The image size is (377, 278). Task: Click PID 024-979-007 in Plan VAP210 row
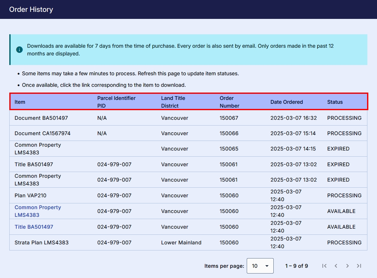tap(114, 195)
